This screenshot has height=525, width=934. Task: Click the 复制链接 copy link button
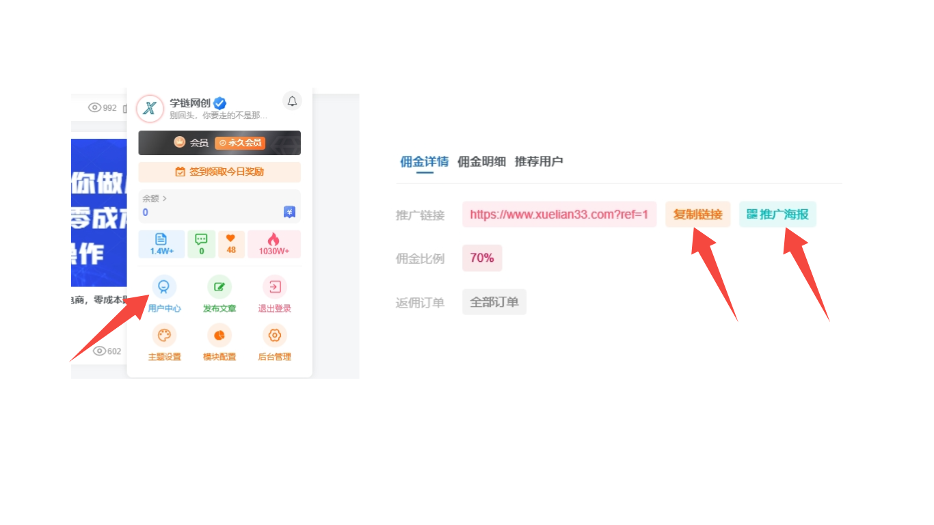(698, 214)
